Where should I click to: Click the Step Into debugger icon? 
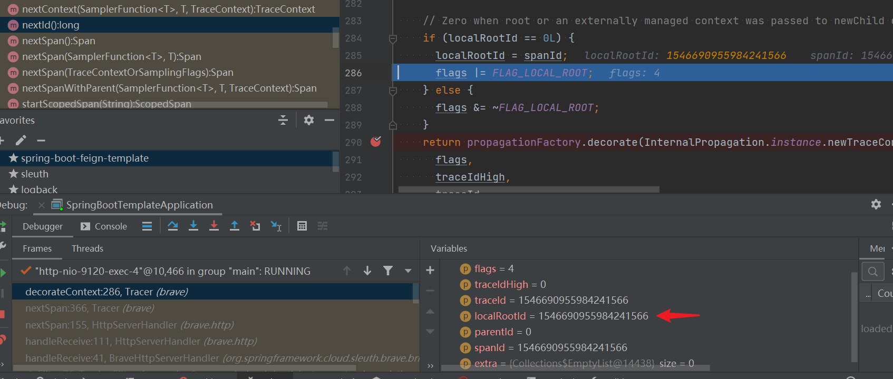(x=193, y=226)
